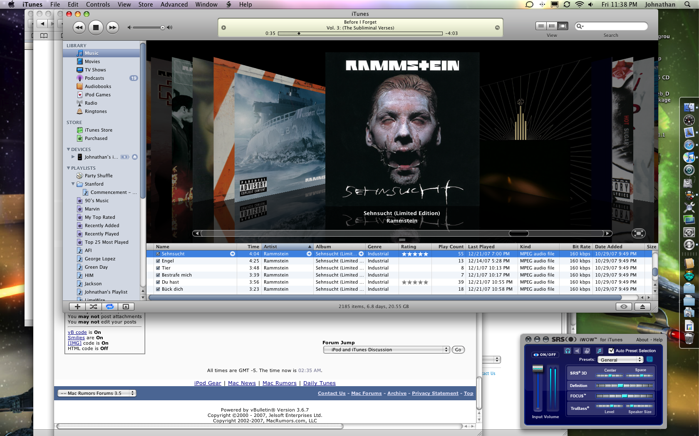The width and height of the screenshot is (699, 436).
Task: Open the Advanced menu
Action: (x=174, y=5)
